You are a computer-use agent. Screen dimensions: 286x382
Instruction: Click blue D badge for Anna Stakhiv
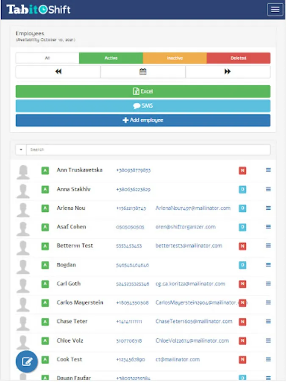pos(242,189)
